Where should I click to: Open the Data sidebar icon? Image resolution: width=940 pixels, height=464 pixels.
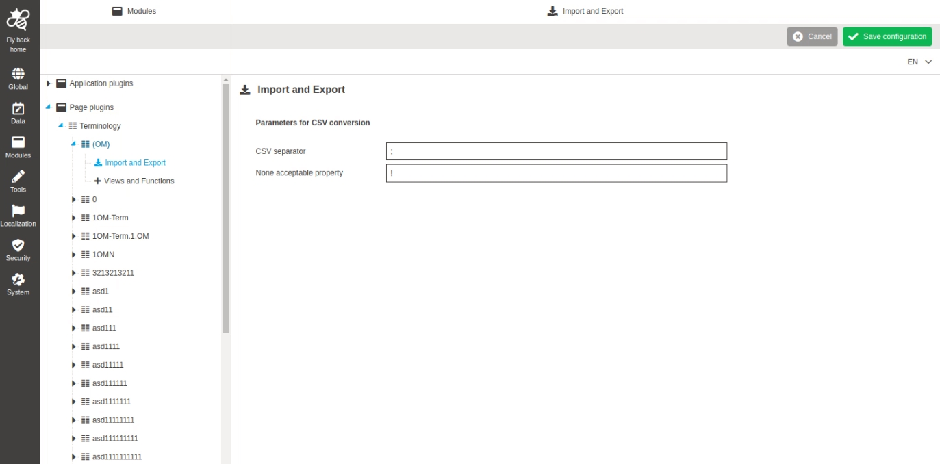coord(18,109)
